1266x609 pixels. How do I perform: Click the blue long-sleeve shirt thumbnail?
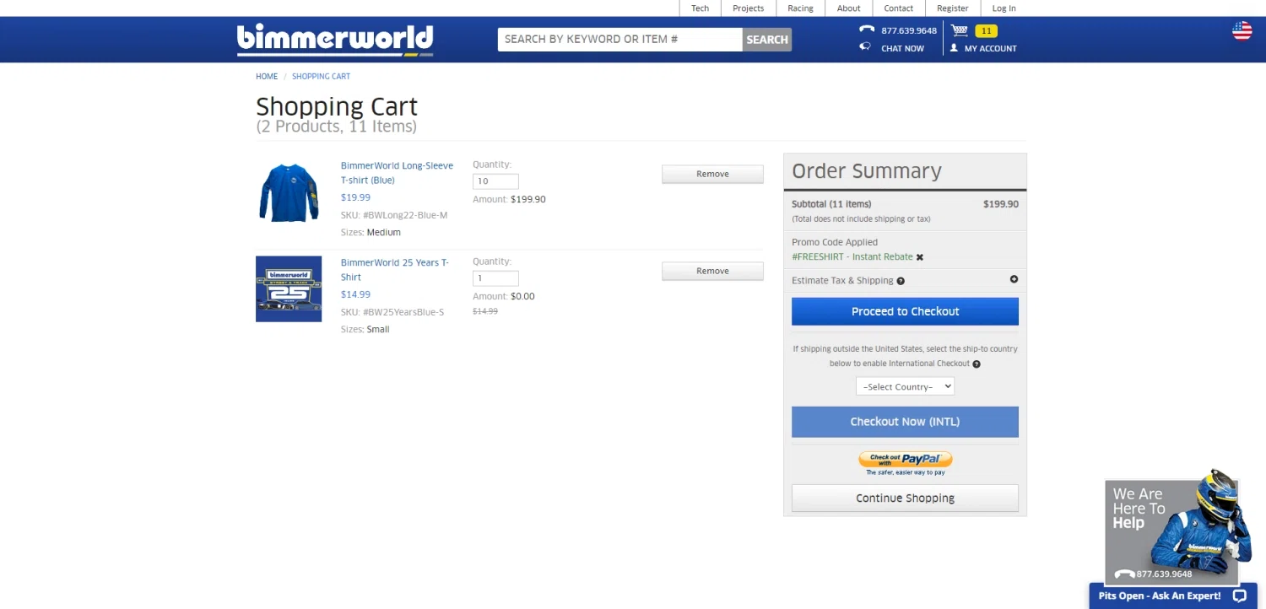coord(289,192)
